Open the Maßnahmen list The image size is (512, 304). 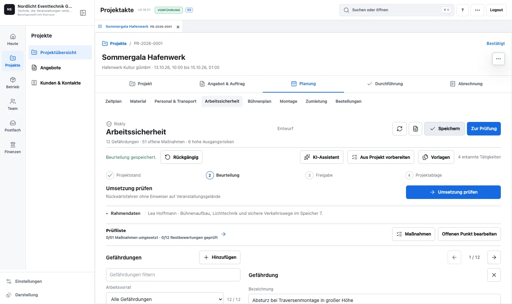pos(413,234)
